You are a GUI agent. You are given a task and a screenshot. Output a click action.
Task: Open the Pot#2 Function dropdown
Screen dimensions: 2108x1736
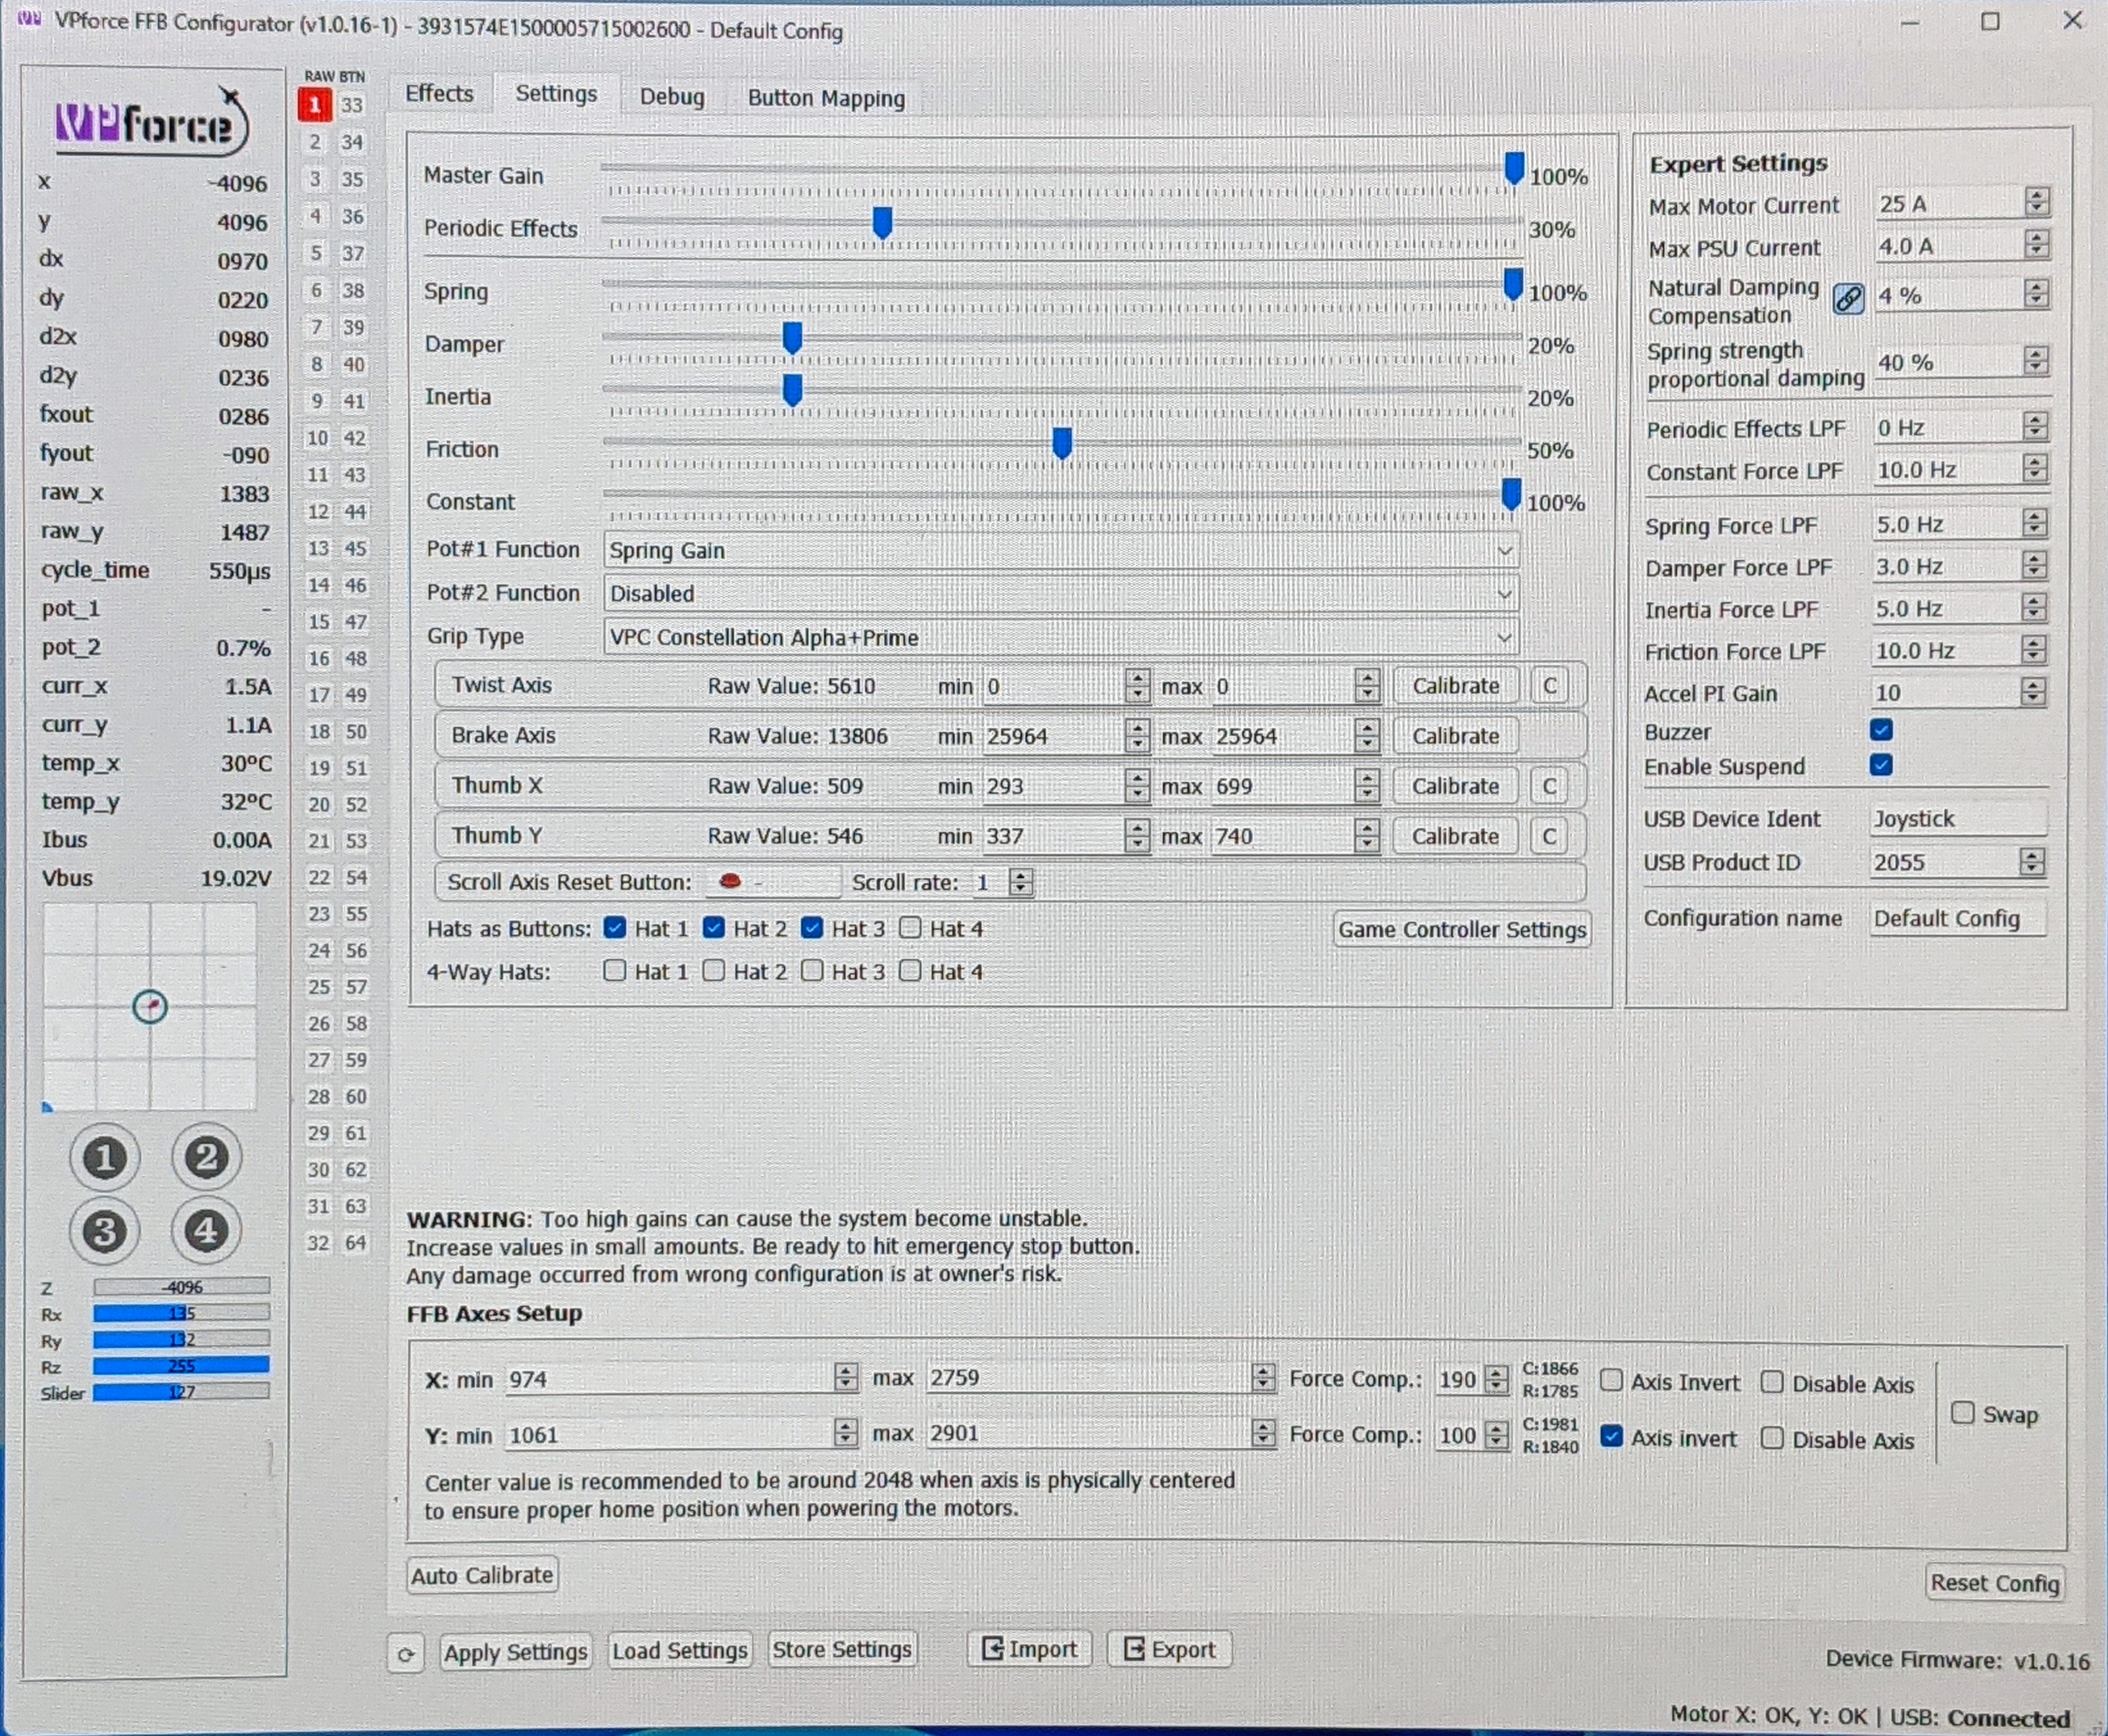pyautogui.click(x=1060, y=593)
